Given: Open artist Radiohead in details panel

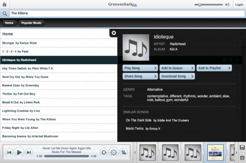Looking at the screenshot, I should click(x=177, y=44).
